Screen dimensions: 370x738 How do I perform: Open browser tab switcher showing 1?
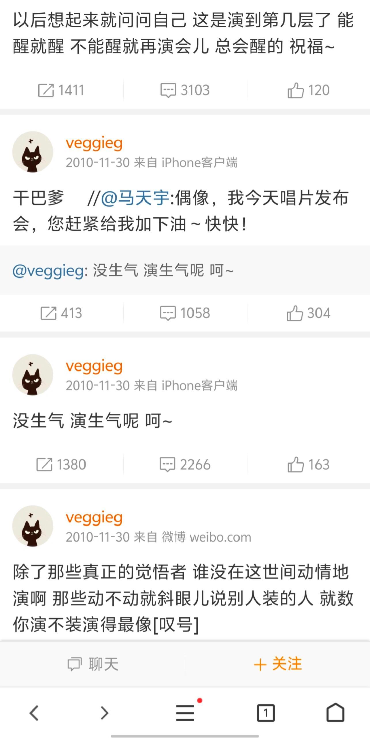[x=266, y=713]
